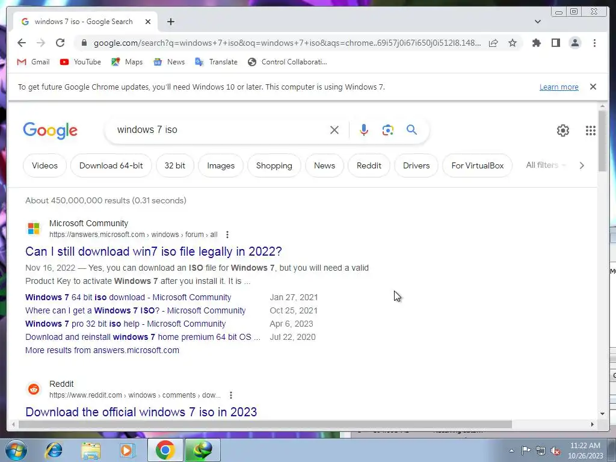Select the For VirtualBox filter chip
The width and height of the screenshot is (616, 462).
pyautogui.click(x=477, y=166)
